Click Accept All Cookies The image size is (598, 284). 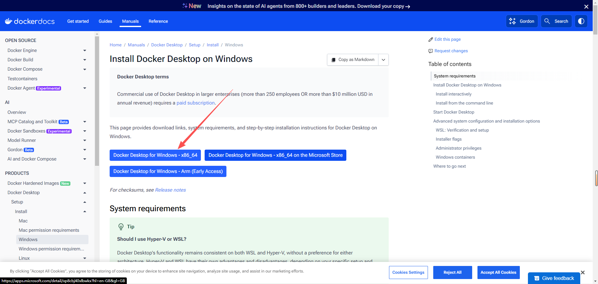(498, 272)
